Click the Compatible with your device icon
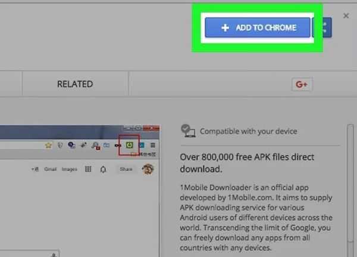 pos(188,131)
